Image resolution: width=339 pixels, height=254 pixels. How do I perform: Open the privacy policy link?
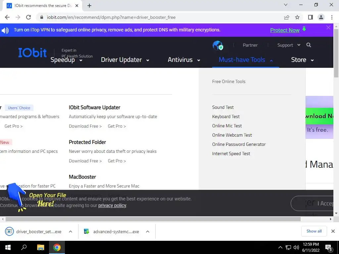(x=112, y=205)
